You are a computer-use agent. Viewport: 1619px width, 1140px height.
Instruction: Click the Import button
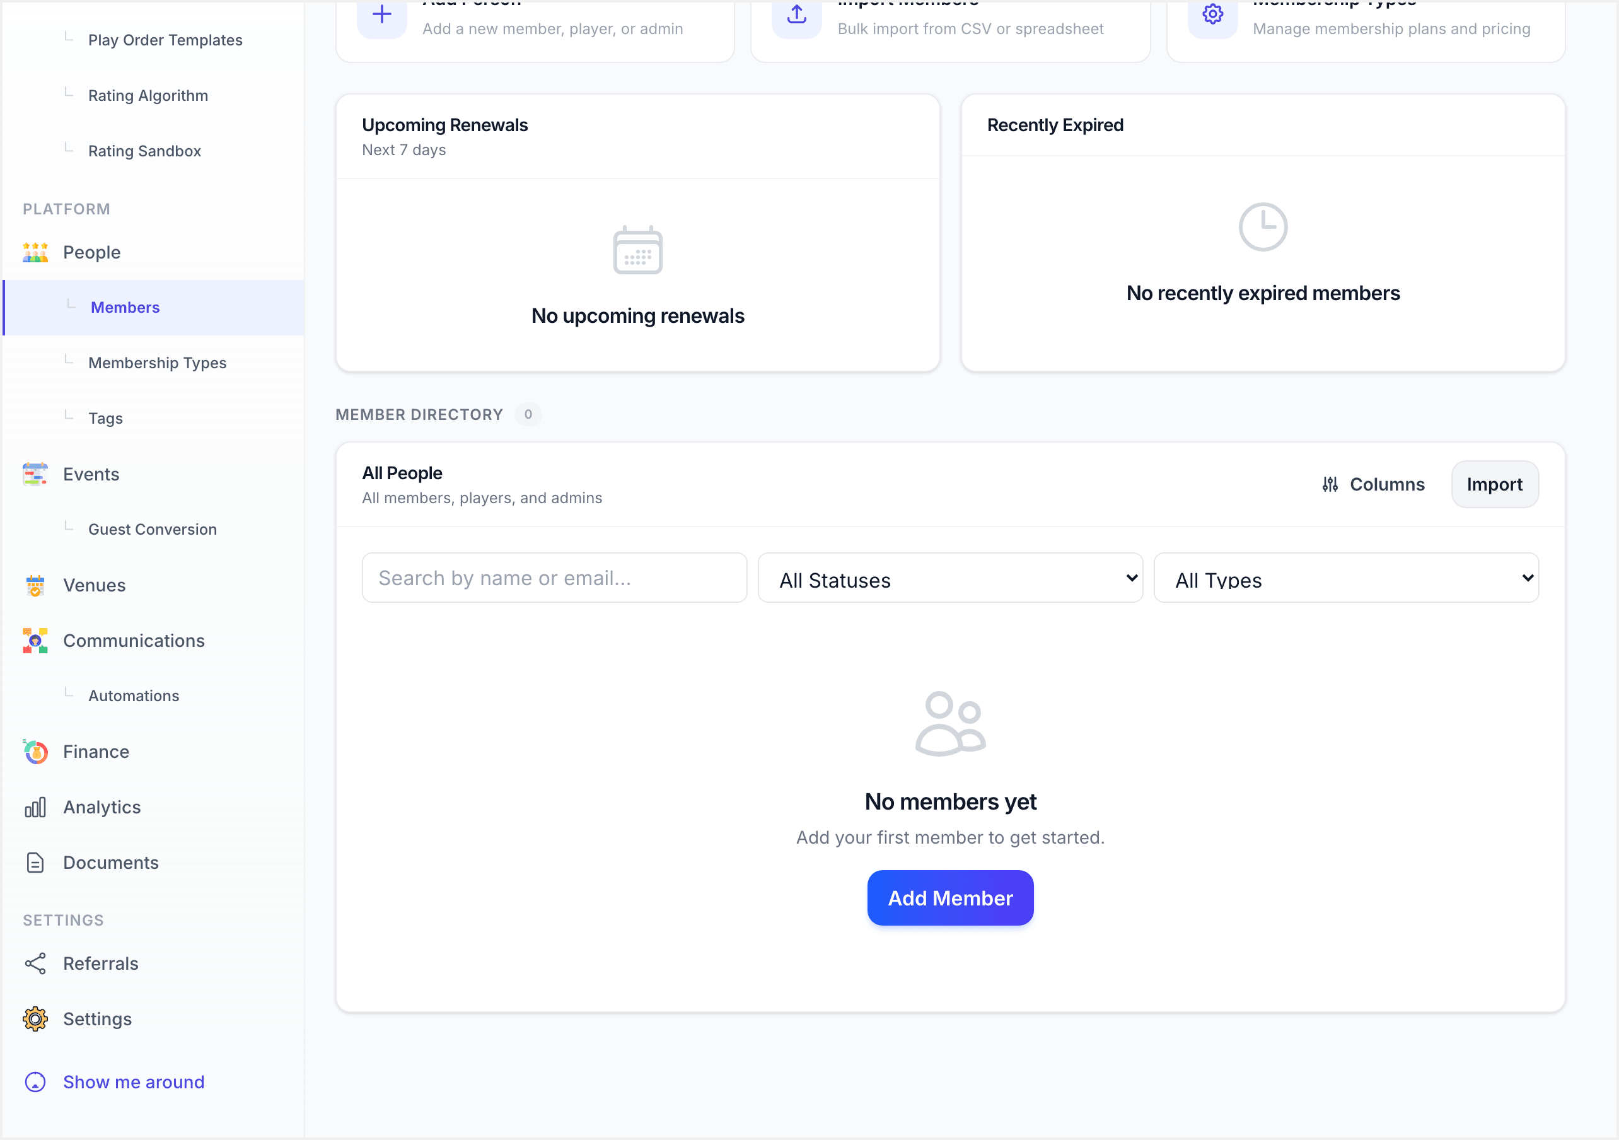1495,485
